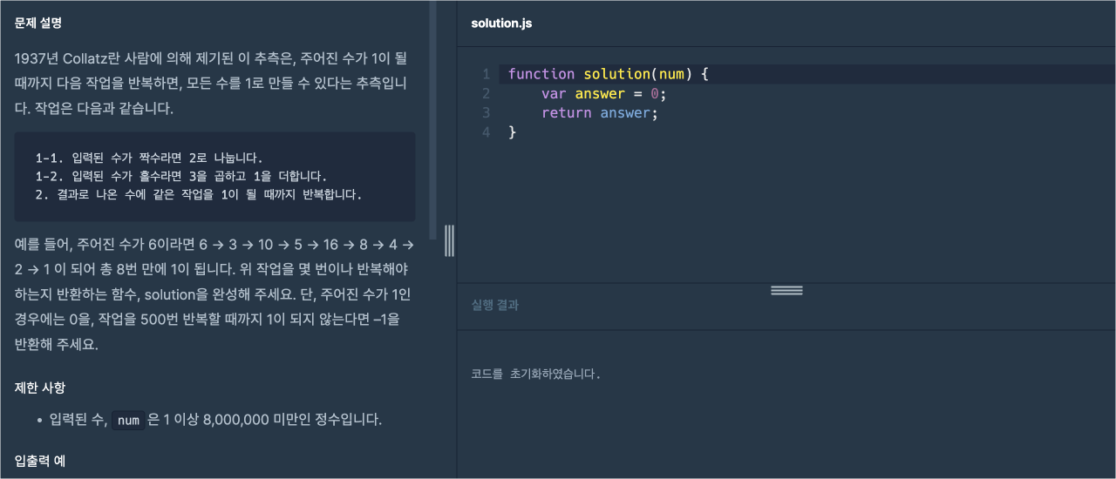Click the vertical panel divider handle
Image resolution: width=1116 pixels, height=479 pixels.
click(x=449, y=240)
